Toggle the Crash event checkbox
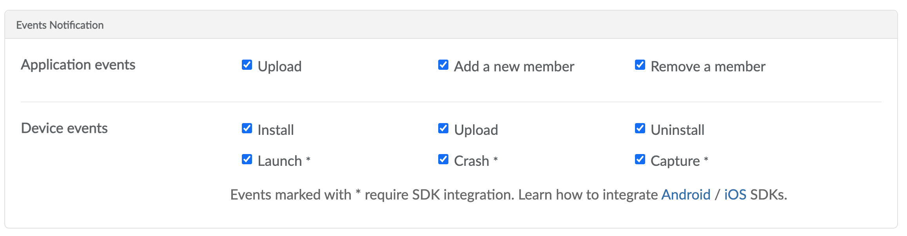 443,159
